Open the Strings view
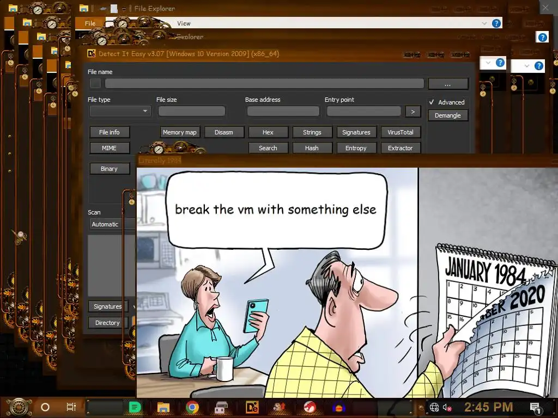The image size is (558, 418). [x=312, y=132]
